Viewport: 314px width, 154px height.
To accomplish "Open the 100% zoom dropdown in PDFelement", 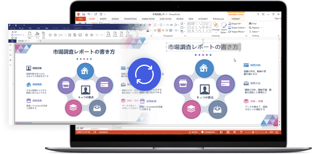I will (62, 35).
